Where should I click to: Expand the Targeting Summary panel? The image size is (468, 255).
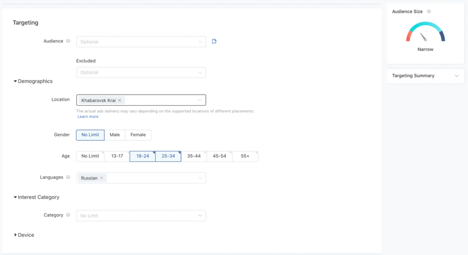(425, 76)
